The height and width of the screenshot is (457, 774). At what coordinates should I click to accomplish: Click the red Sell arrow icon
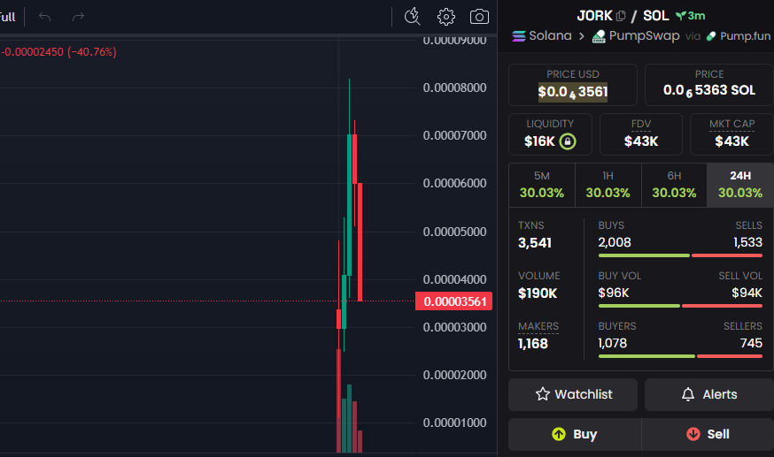[693, 434]
